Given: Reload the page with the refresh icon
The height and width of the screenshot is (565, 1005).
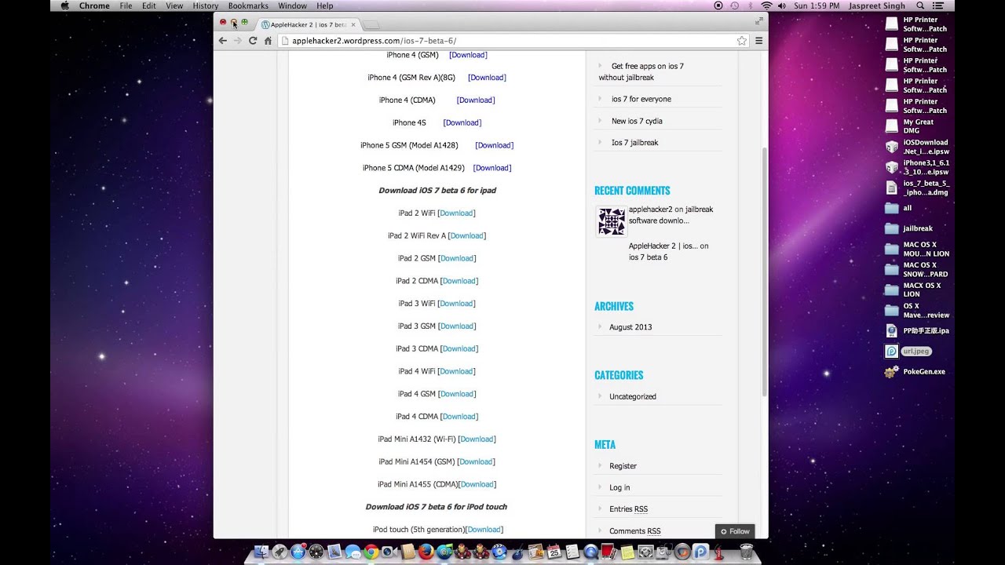Looking at the screenshot, I should (253, 40).
